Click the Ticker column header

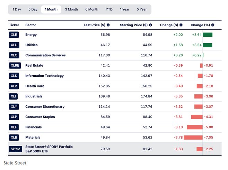(x=14, y=25)
